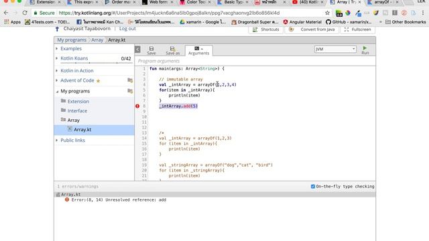
Task: Select the Array project folder
Action: tap(73, 120)
